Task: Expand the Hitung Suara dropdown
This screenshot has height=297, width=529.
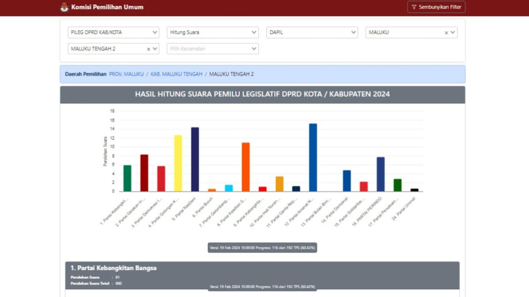Action: pos(212,32)
